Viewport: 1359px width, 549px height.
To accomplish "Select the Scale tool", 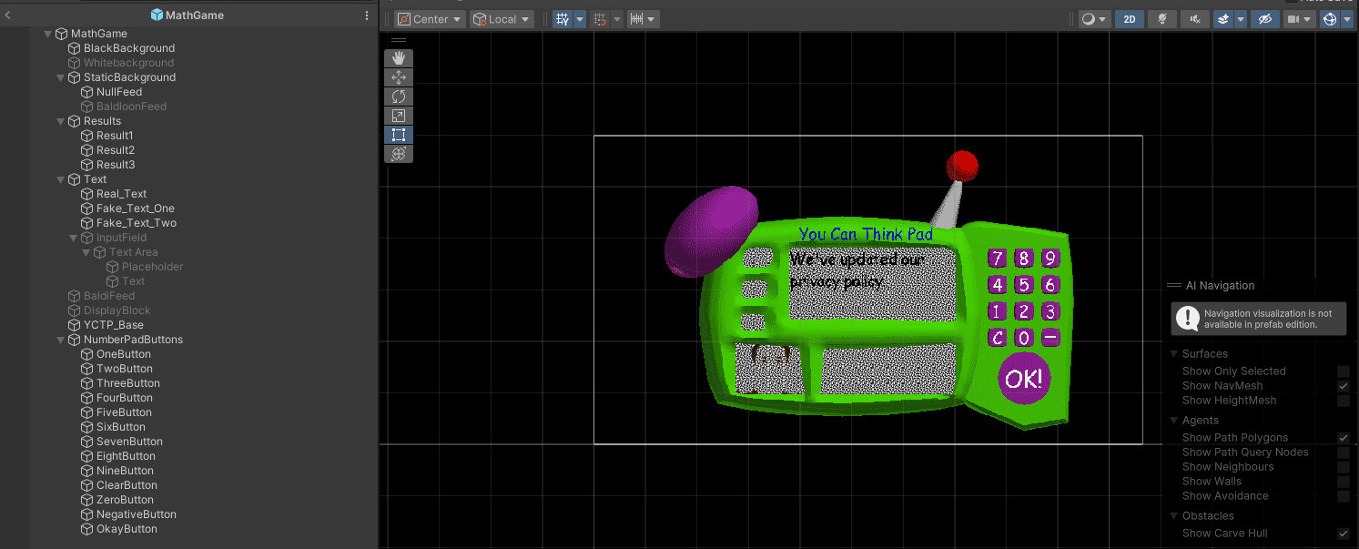I will [398, 115].
